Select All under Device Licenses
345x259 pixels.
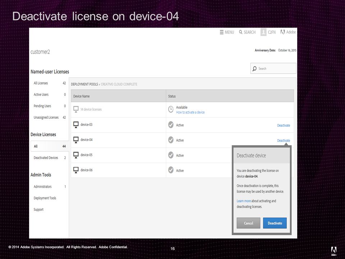click(x=50, y=146)
